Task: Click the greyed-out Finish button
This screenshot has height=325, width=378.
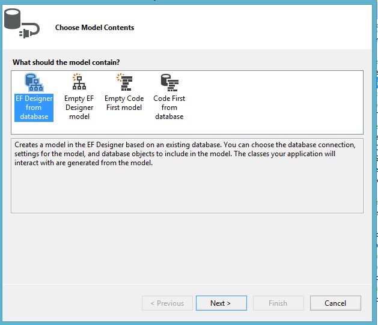Action: click(278, 303)
